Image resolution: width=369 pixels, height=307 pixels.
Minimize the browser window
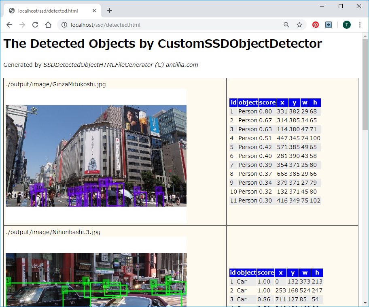[322, 6]
